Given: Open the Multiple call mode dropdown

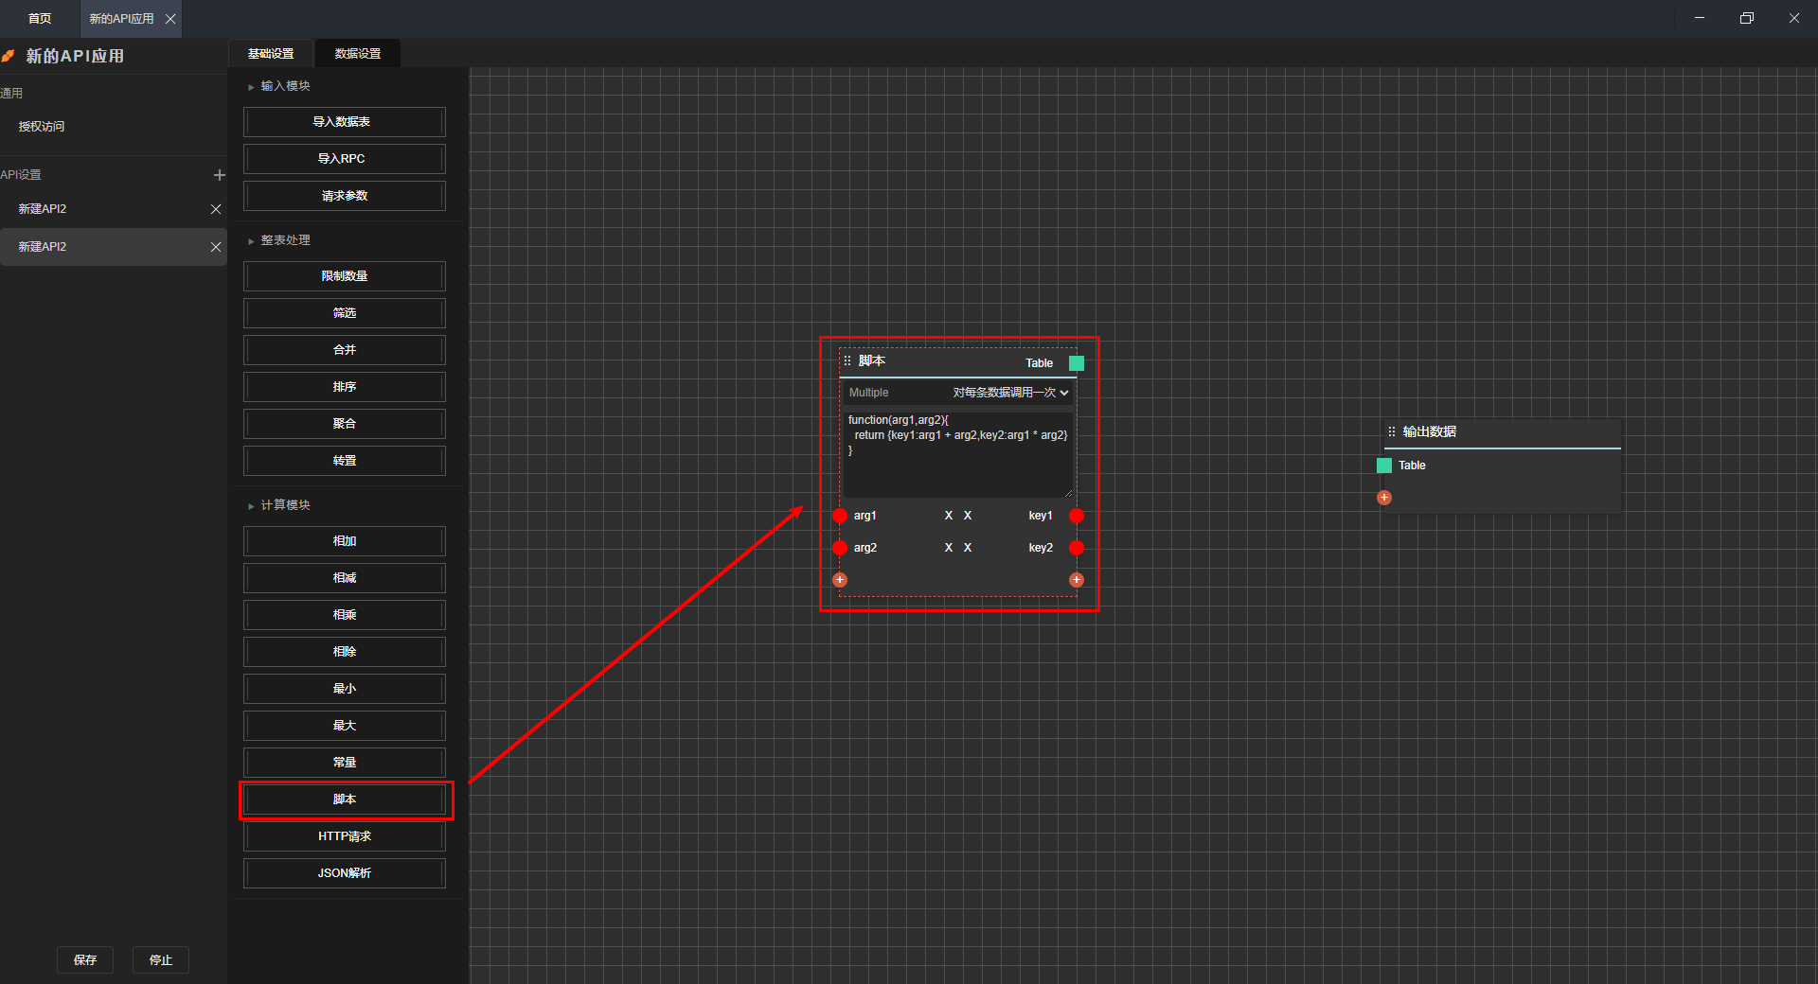Looking at the screenshot, I should pos(1010,393).
